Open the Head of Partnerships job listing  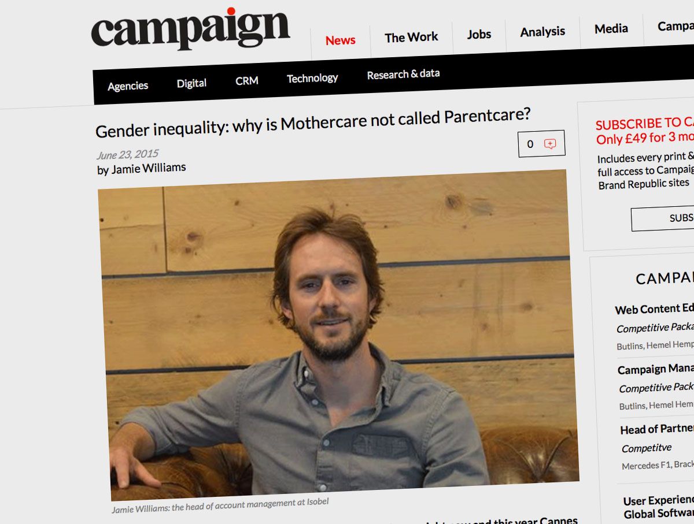point(656,429)
